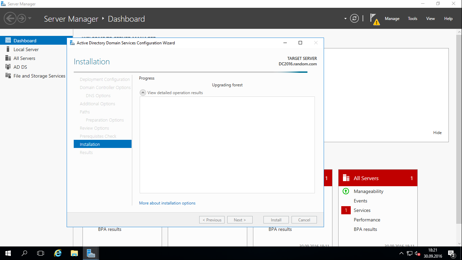
Task: Click the Cancel button in wizard
Action: click(304, 220)
